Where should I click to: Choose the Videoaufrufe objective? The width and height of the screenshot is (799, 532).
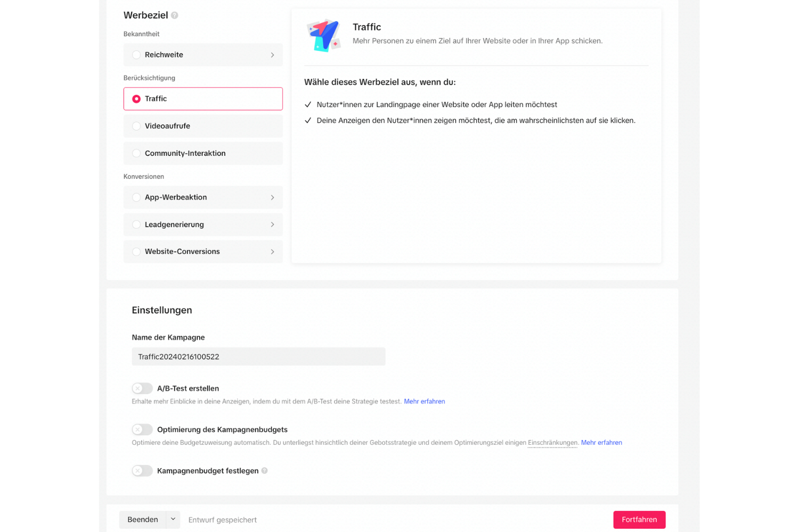(203, 126)
